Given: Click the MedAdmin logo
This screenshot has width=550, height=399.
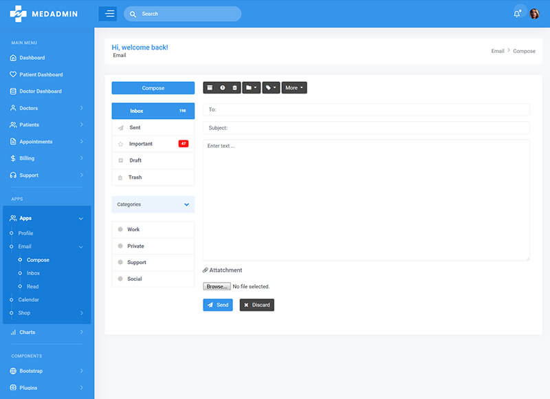Looking at the screenshot, I should [45, 14].
